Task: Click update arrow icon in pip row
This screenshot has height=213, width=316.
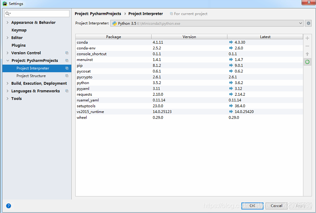Action: (x=231, y=65)
